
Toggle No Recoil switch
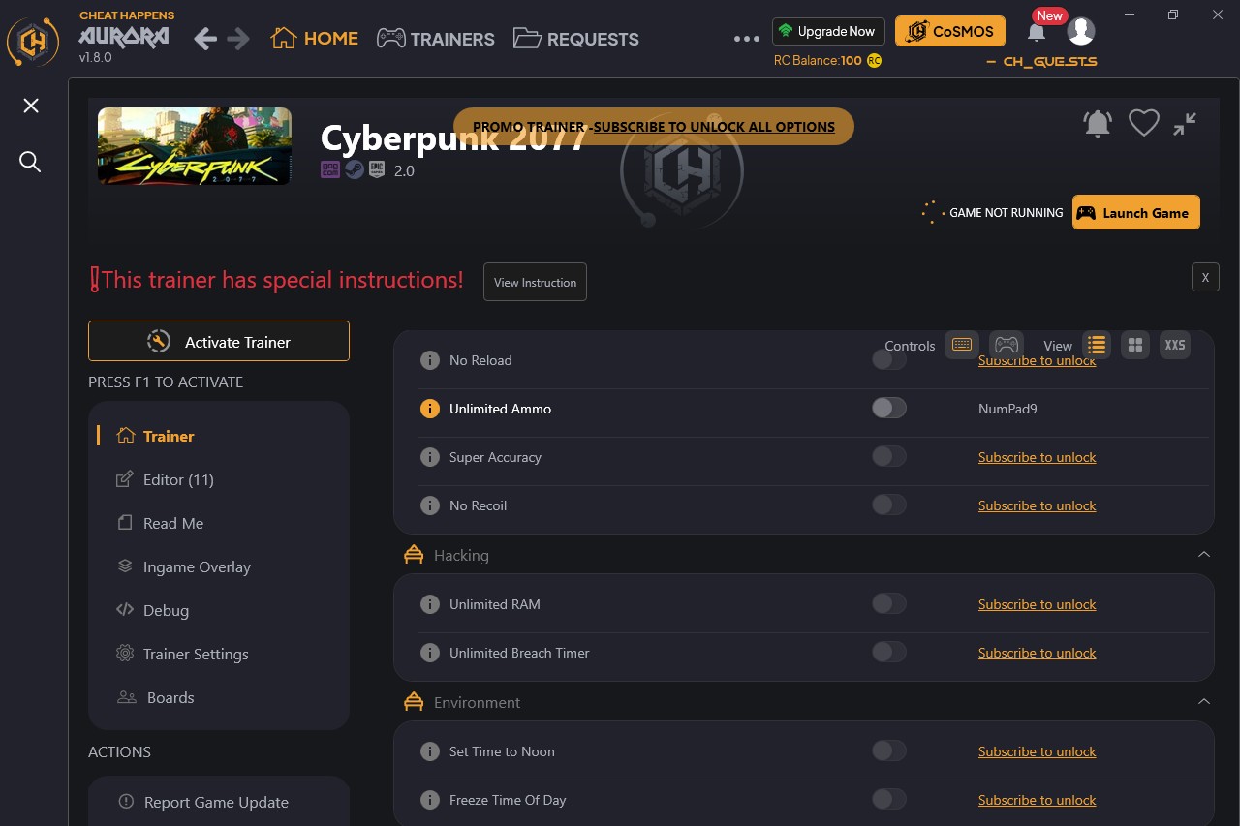point(889,505)
